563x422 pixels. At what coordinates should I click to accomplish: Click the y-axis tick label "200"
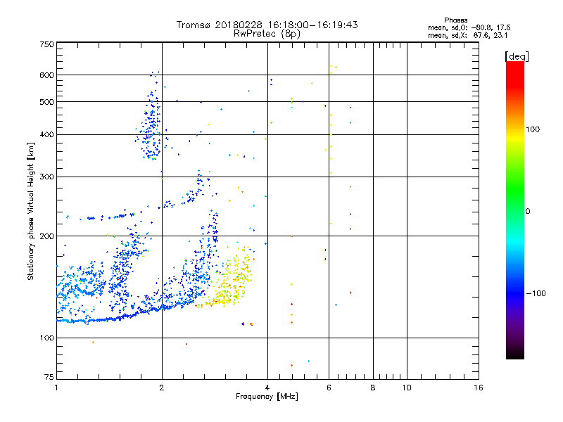[46, 236]
